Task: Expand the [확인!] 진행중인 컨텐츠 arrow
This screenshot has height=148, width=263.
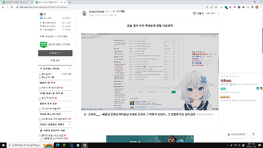Action: [x=70, y=125]
